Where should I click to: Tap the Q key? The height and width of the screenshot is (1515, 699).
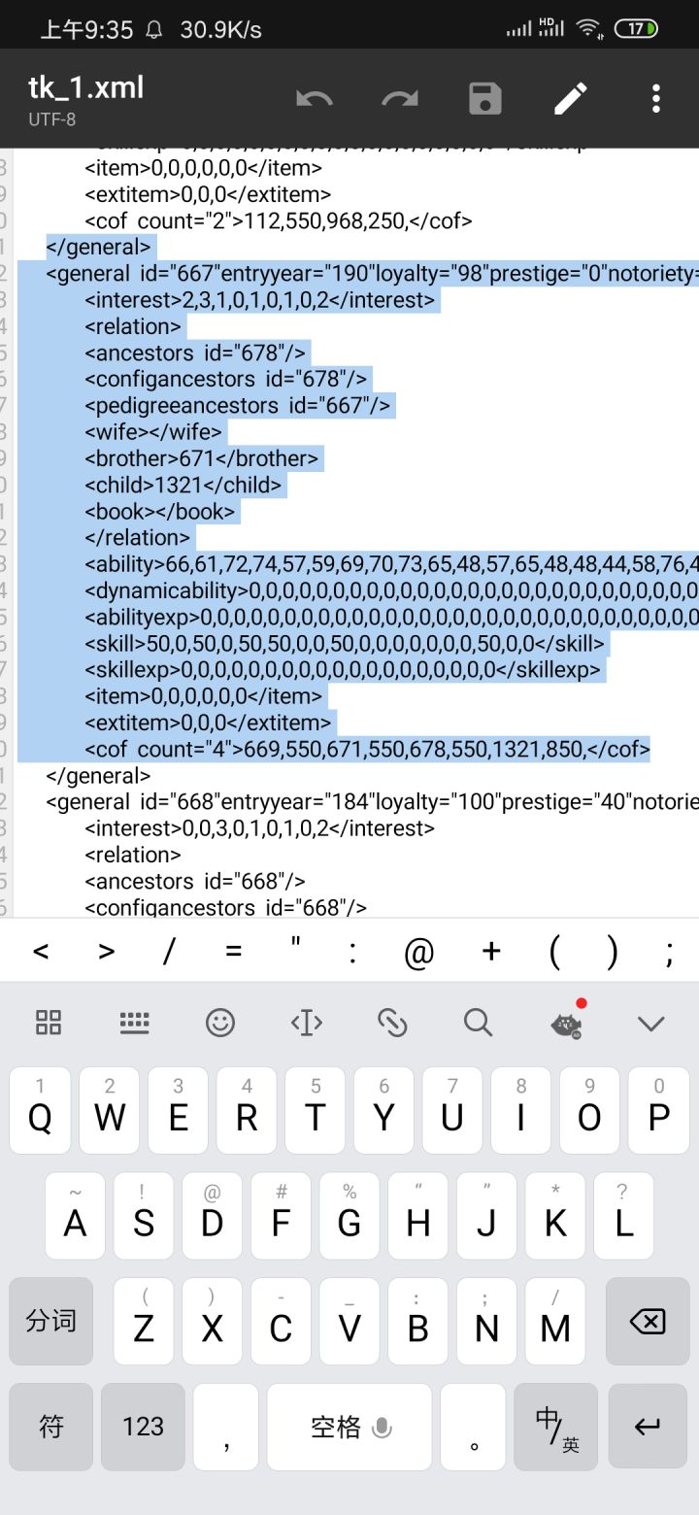(x=40, y=1110)
